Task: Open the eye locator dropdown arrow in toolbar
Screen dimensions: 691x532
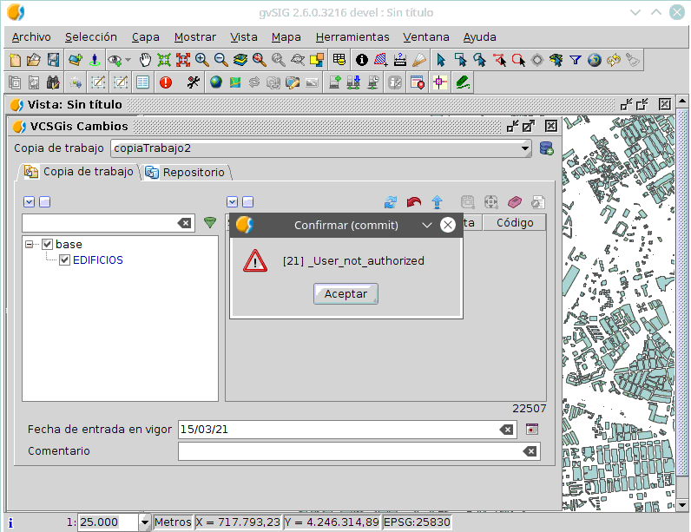Action: (x=128, y=60)
